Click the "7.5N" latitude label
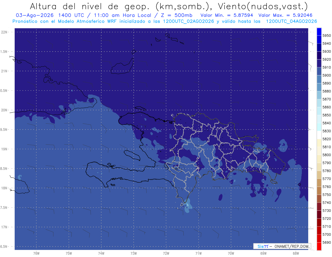This screenshot has height=257, width=332. click(x=4, y=208)
